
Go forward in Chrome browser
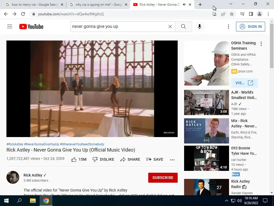14,14
